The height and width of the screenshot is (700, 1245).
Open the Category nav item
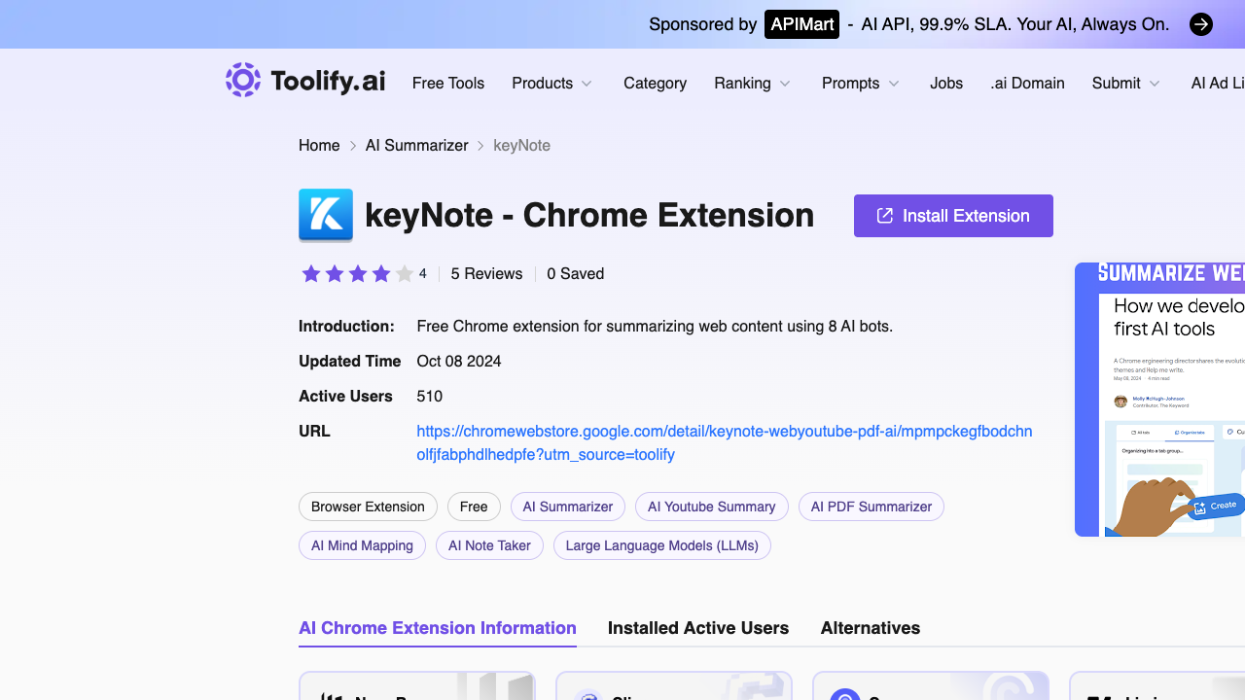[655, 84]
